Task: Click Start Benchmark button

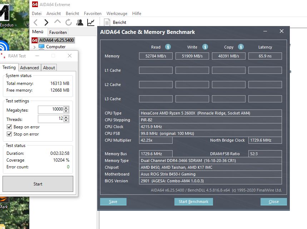Action: click(x=193, y=202)
